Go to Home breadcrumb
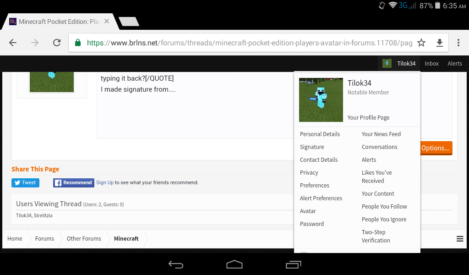Viewport: 469px width, 275px height. [x=15, y=238]
